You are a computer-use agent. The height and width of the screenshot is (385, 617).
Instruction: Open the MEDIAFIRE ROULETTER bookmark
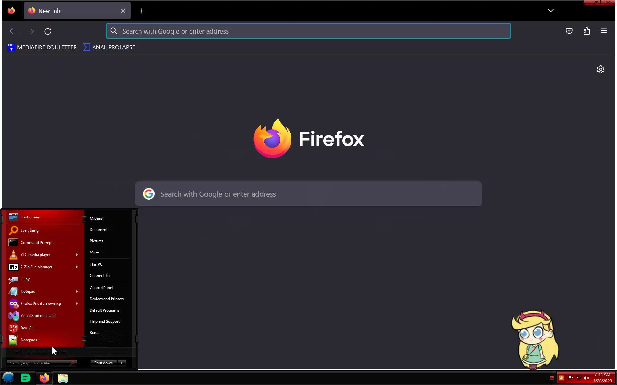pos(42,47)
